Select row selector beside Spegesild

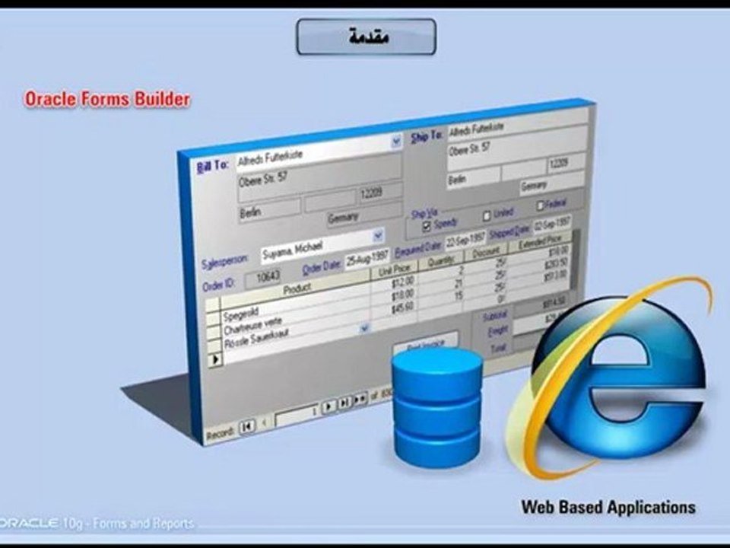[213, 319]
